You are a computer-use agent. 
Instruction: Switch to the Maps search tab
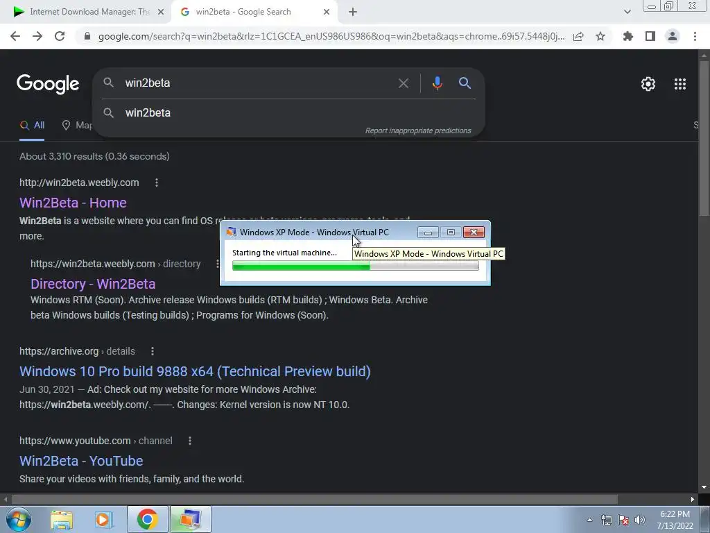[78, 126]
